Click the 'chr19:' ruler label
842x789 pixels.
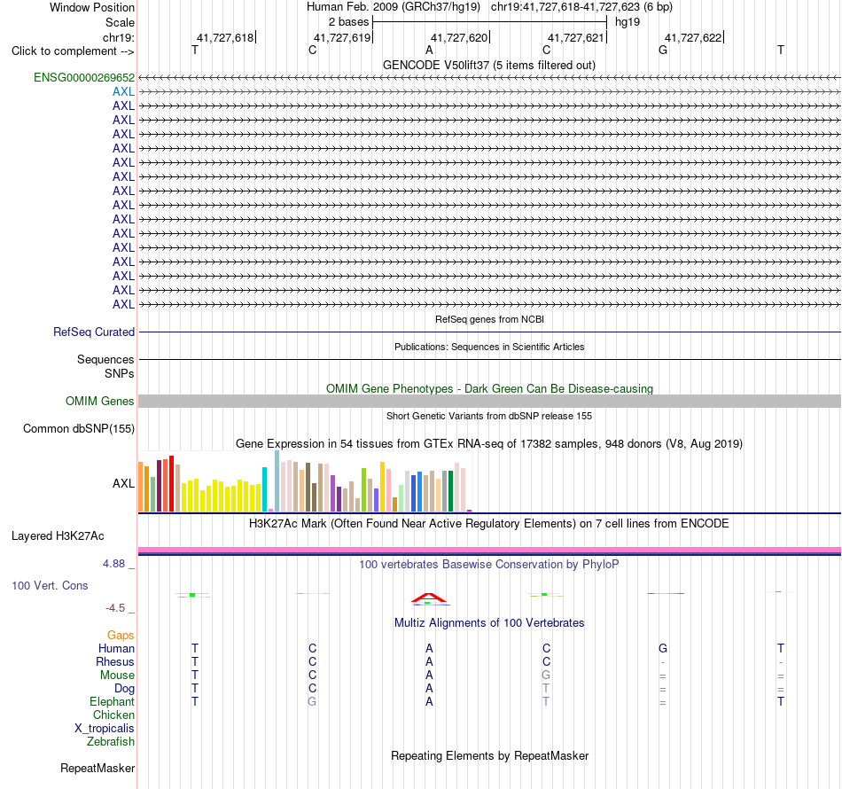[119, 37]
